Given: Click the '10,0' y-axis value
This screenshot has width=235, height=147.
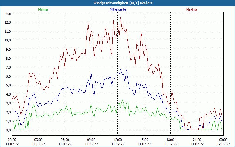Looking at the screenshot, I should pyautogui.click(x=8, y=40).
